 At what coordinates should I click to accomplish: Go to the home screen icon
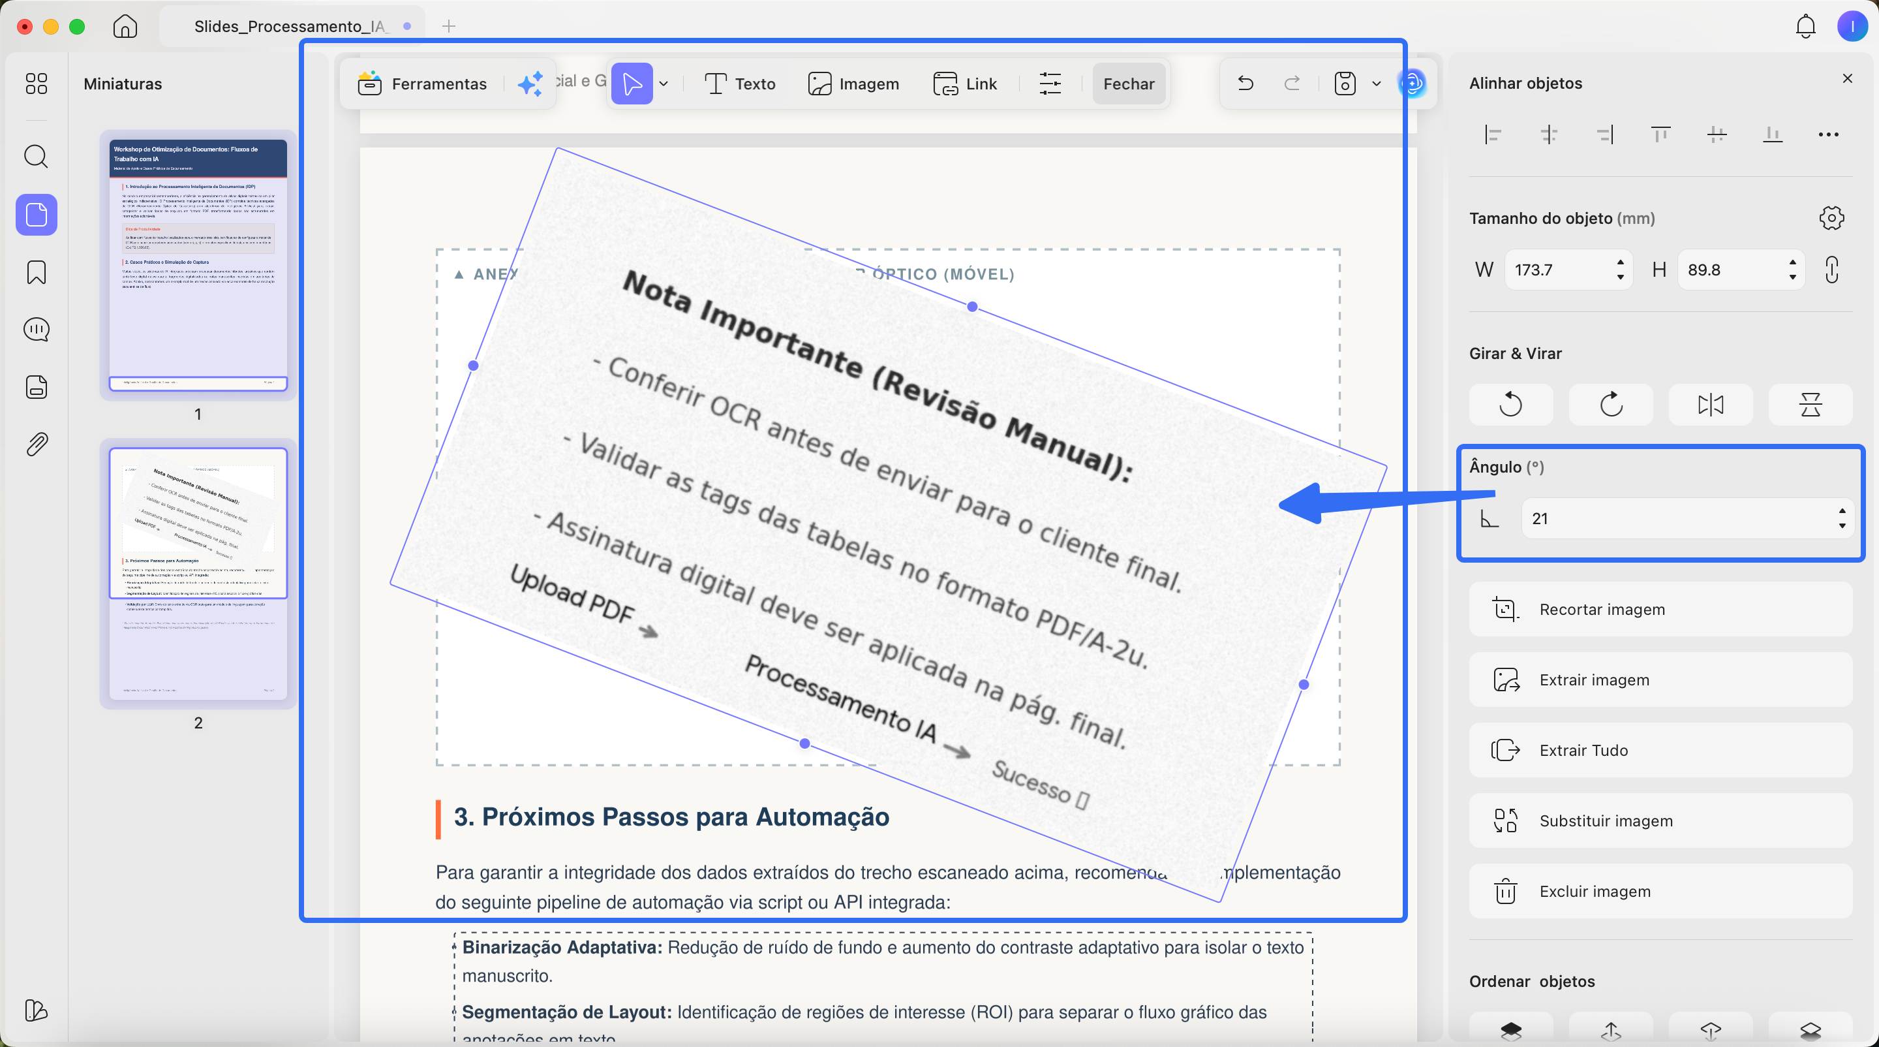click(125, 26)
